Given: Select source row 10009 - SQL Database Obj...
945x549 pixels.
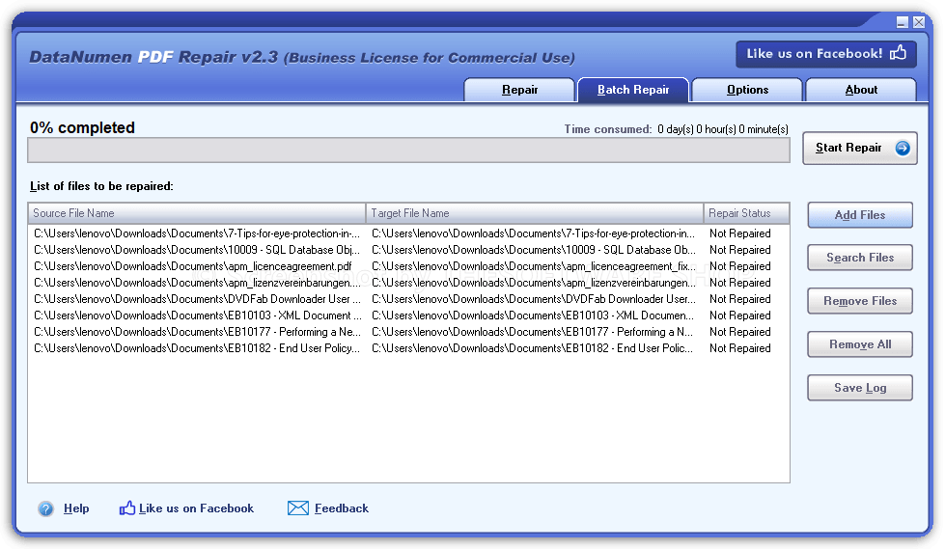Looking at the screenshot, I should (x=197, y=250).
